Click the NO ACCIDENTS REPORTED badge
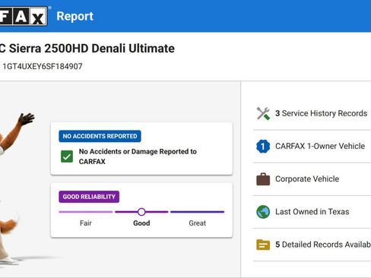The image size is (371, 278). 100,136
